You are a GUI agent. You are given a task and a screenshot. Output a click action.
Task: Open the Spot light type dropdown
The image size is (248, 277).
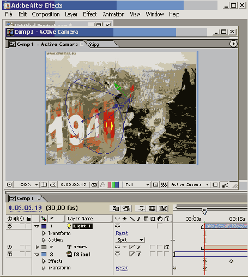pos(130,240)
